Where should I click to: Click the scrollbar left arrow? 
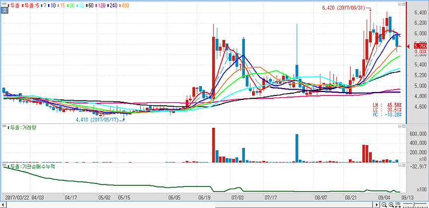(x=3, y=205)
